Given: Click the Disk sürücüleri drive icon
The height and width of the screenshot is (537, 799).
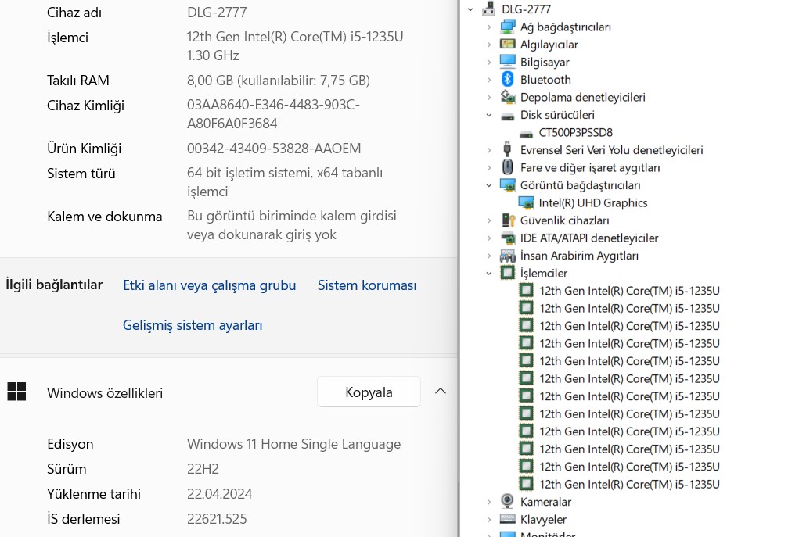Looking at the screenshot, I should pyautogui.click(x=508, y=116).
